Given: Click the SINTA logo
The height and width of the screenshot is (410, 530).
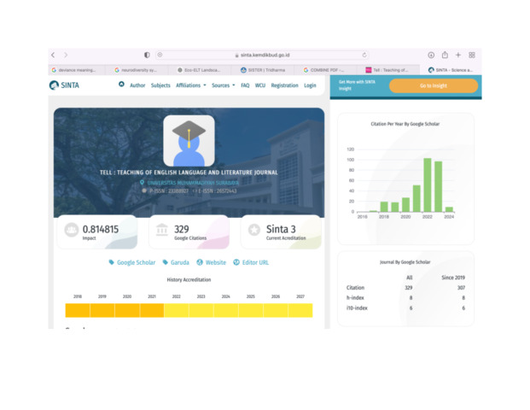Looking at the screenshot, I should coord(64,85).
